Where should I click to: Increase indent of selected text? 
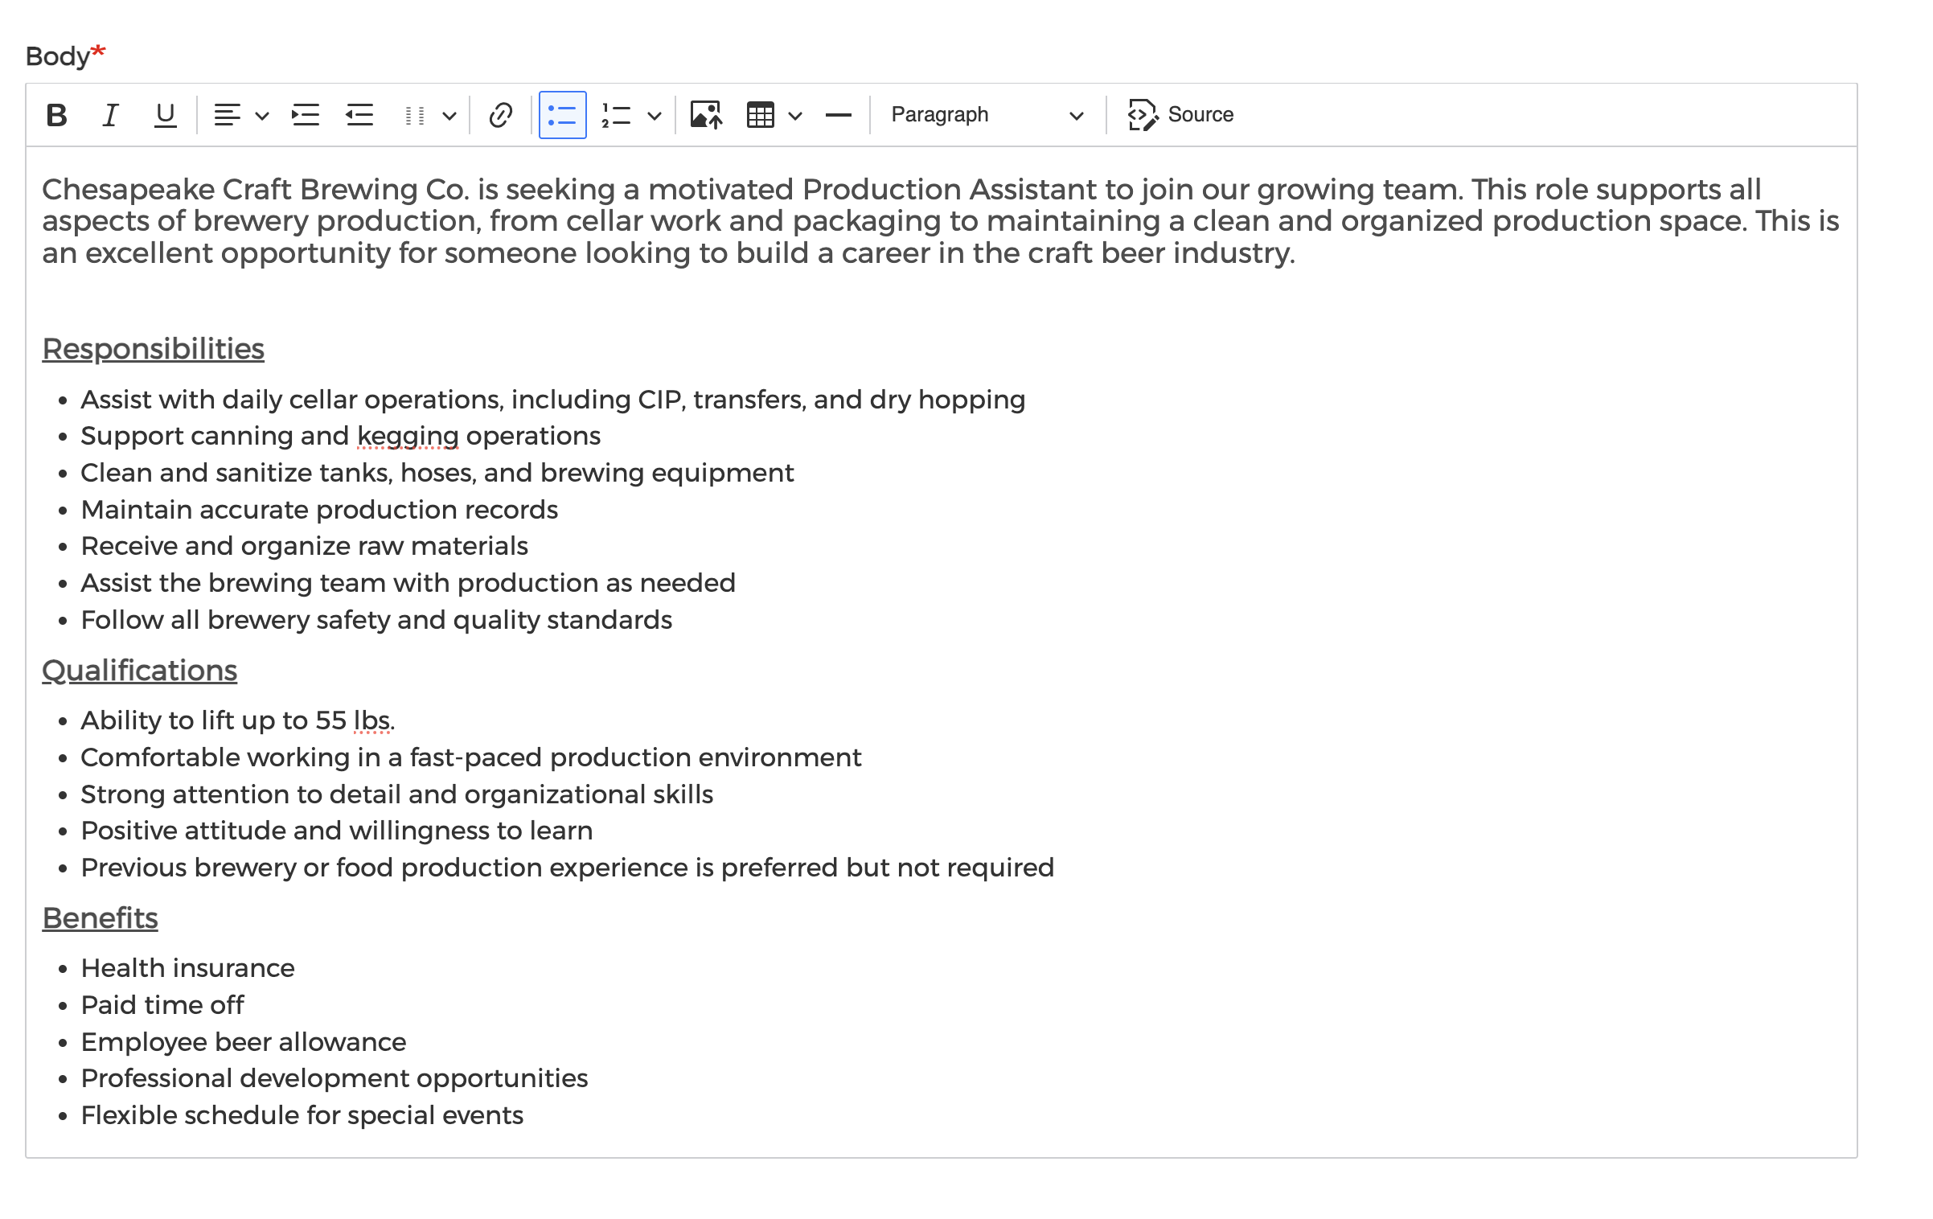point(306,115)
